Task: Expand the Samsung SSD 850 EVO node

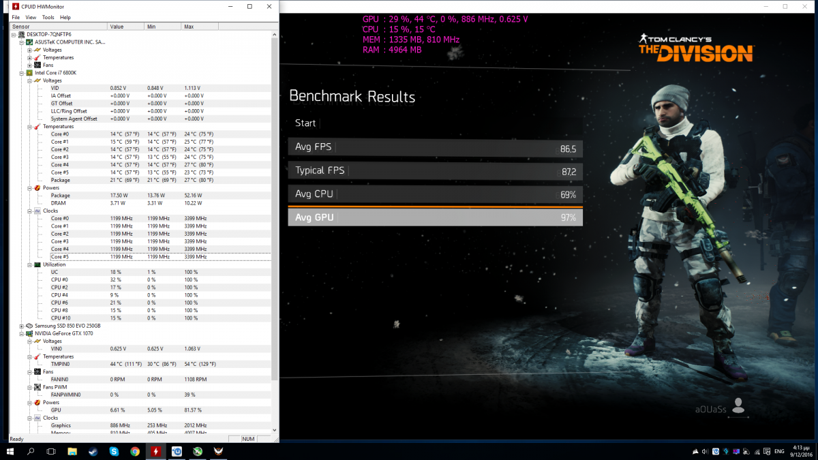Action: pos(22,326)
